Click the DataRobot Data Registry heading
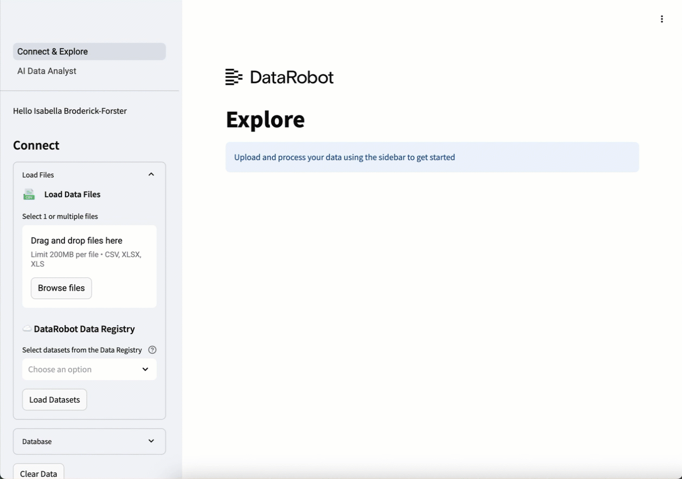 (x=84, y=329)
